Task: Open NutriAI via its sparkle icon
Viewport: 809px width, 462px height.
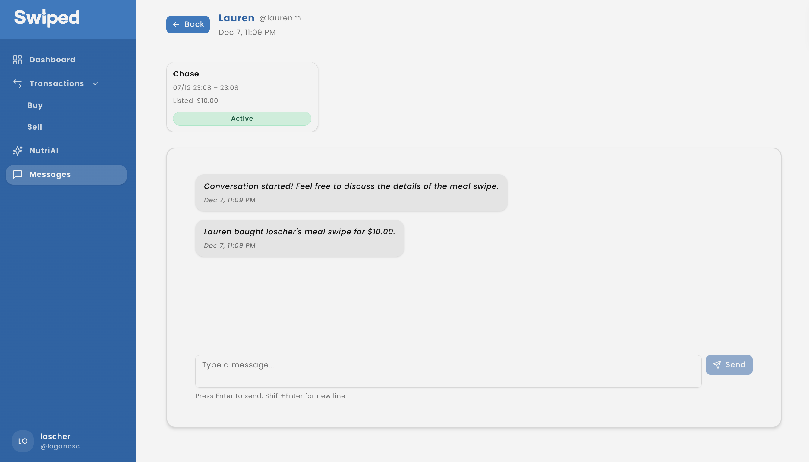Action: point(17,151)
